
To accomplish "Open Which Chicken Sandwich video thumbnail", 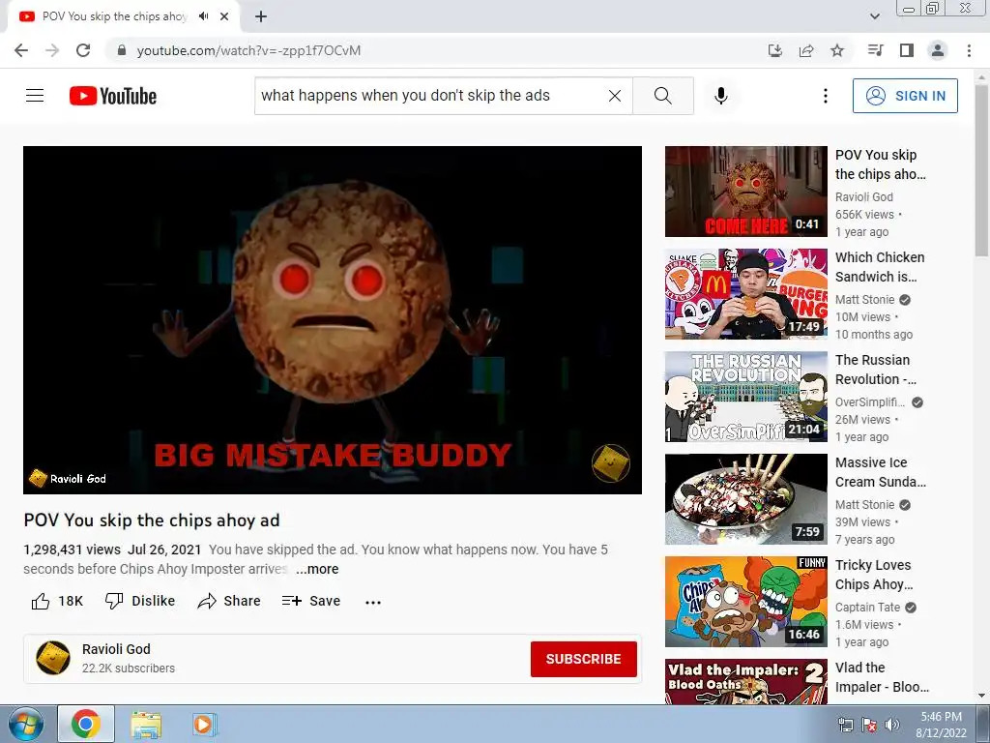I will [745, 294].
